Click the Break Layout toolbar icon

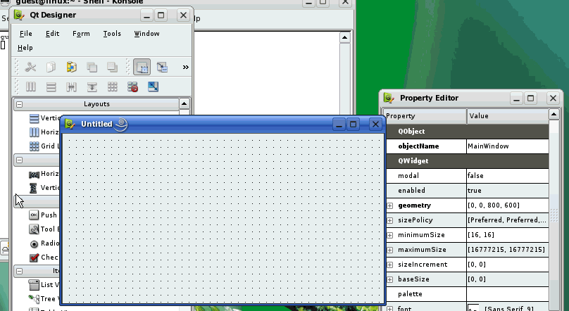pyautogui.click(x=133, y=87)
